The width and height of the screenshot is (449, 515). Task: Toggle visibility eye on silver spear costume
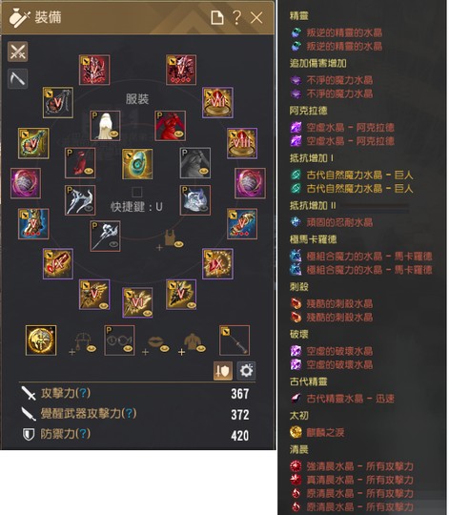tap(113, 244)
